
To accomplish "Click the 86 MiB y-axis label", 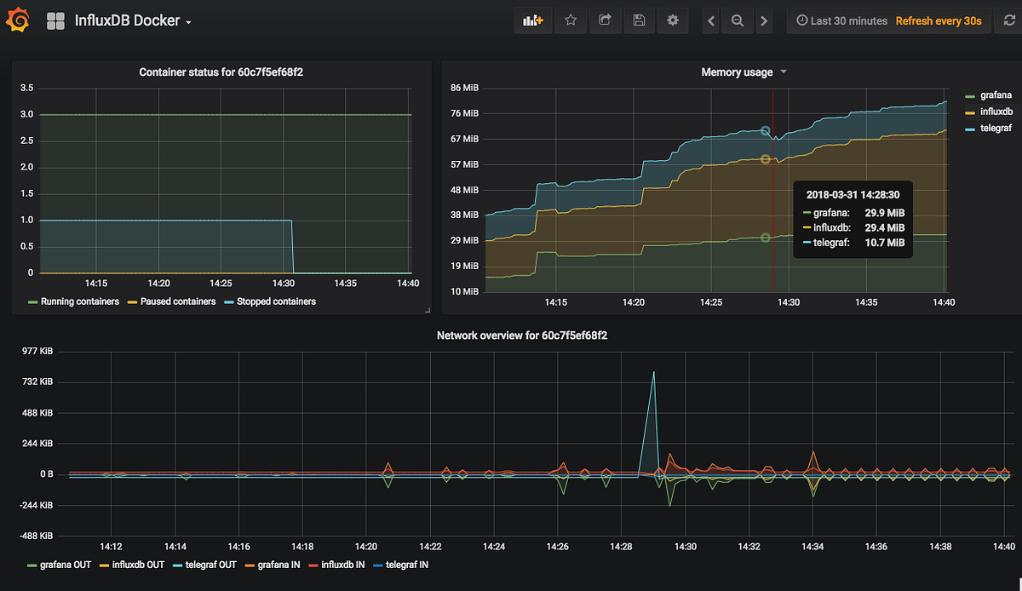I will 465,88.
